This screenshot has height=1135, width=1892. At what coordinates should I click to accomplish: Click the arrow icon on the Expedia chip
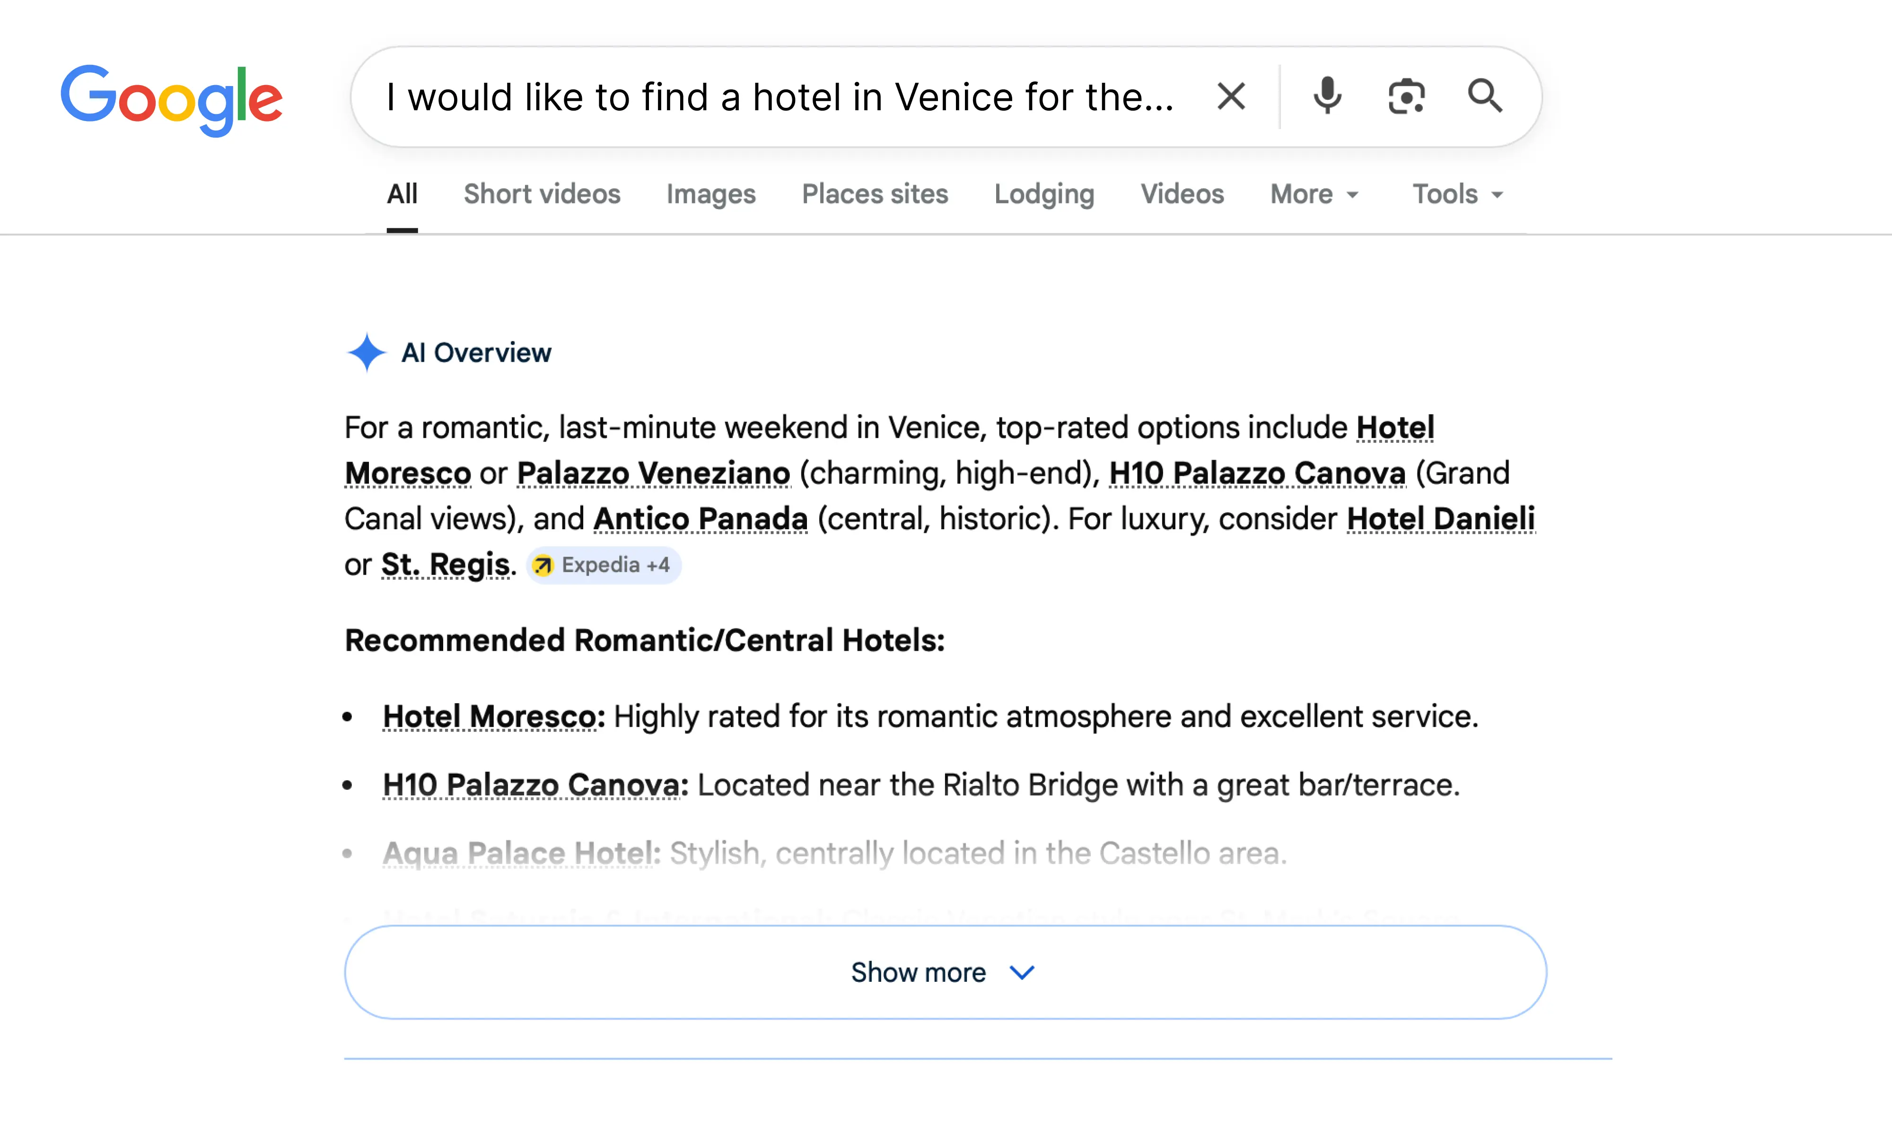click(x=544, y=565)
